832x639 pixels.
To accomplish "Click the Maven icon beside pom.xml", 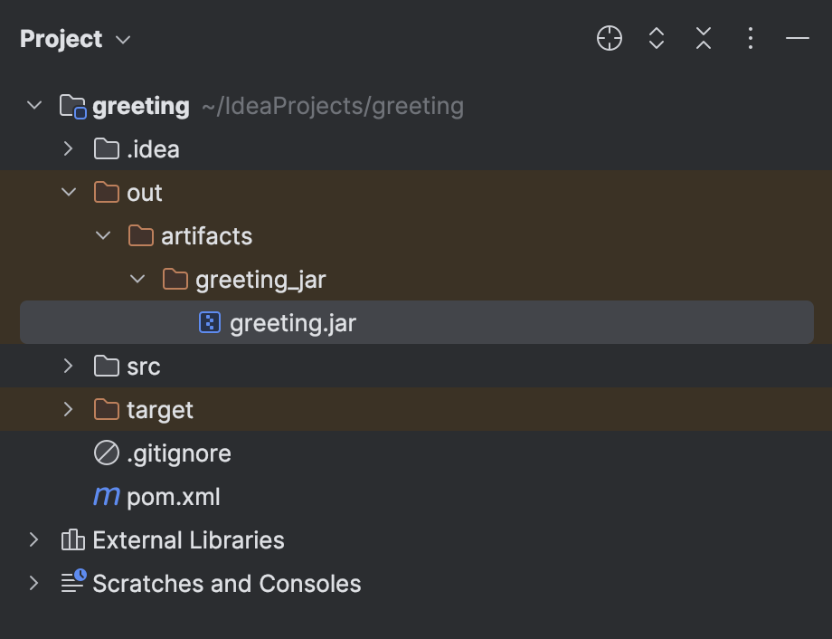I will coord(107,496).
